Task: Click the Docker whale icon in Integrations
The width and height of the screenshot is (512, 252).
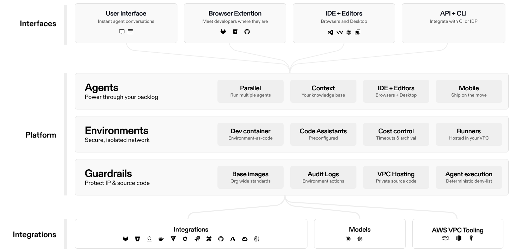Action: click(161, 239)
